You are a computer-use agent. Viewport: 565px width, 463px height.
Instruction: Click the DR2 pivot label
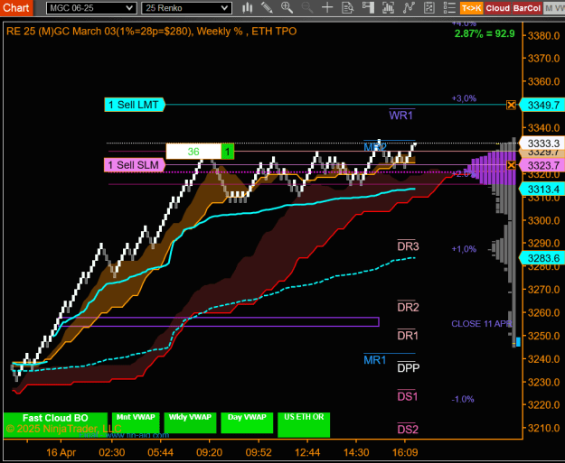click(408, 307)
